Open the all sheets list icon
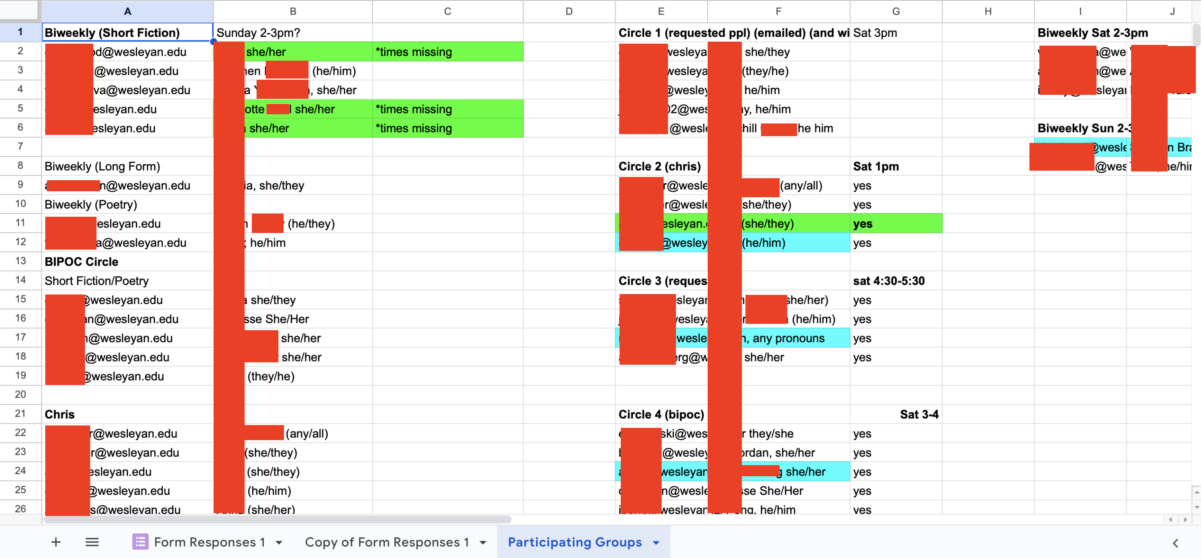The height and width of the screenshot is (558, 1201). 92,542
